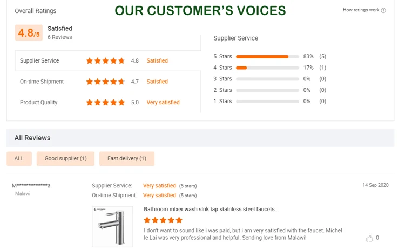The image size is (405, 249).
Task: Click the 3 Stars rating bar
Action: [x=267, y=79]
